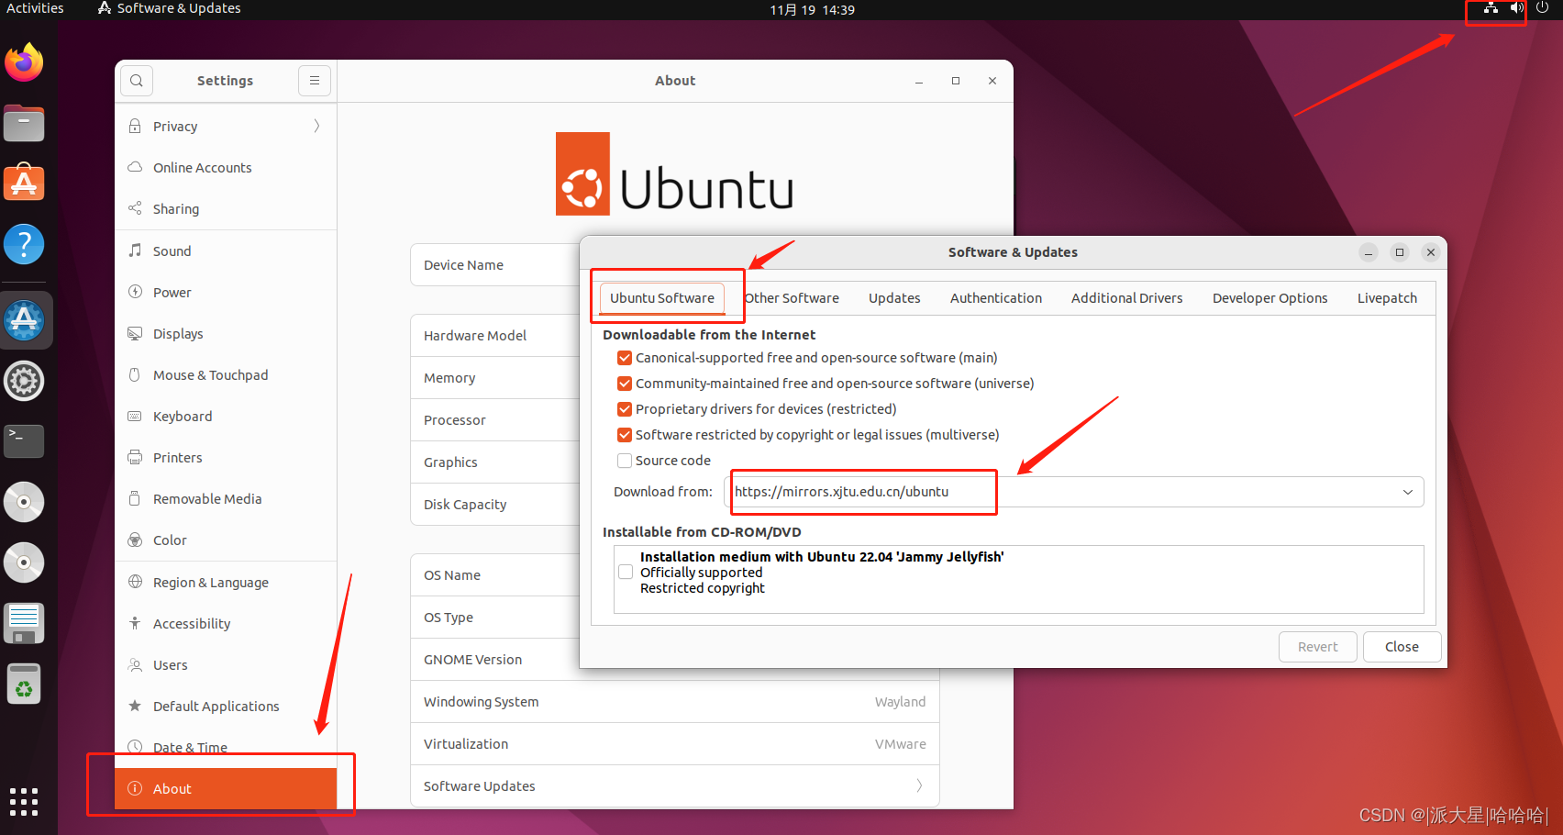This screenshot has height=835, width=1563.
Task: Open the first disc icon in dock
Action: tap(25, 502)
